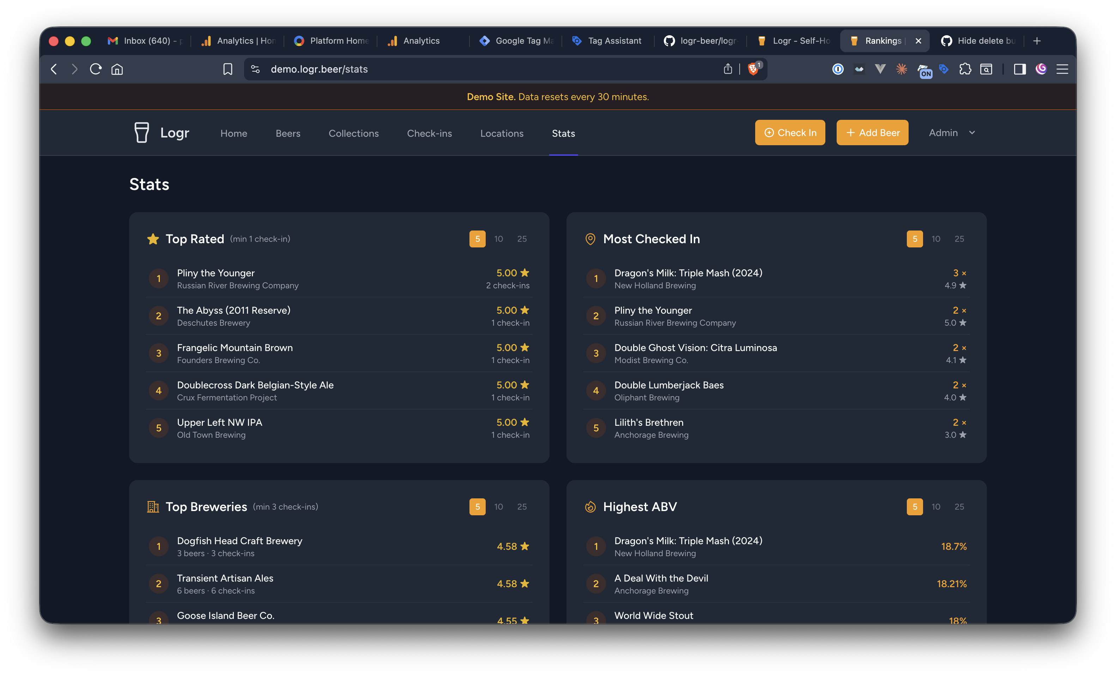Open the browser home page

(x=117, y=69)
